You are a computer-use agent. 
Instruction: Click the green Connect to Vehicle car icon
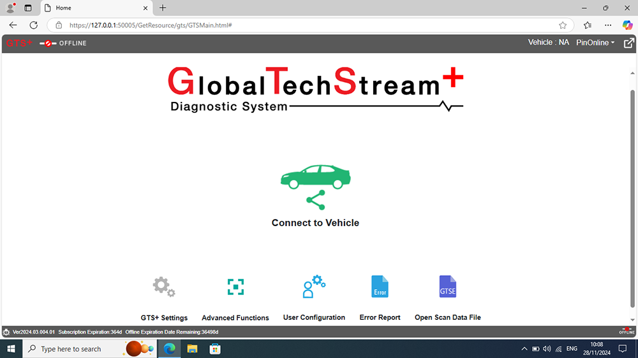(x=315, y=187)
